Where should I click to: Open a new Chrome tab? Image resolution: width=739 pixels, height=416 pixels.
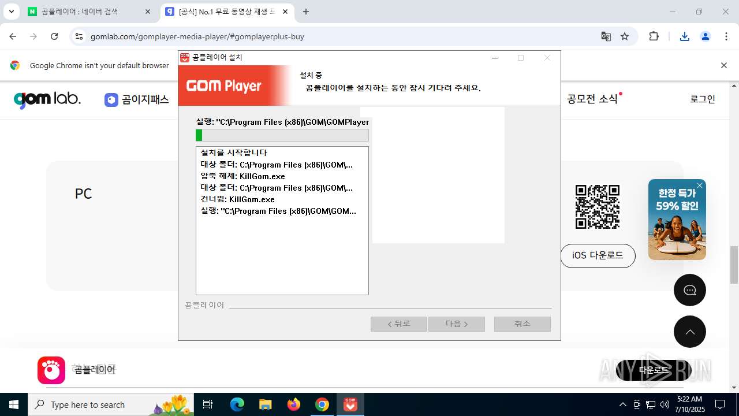click(x=306, y=12)
